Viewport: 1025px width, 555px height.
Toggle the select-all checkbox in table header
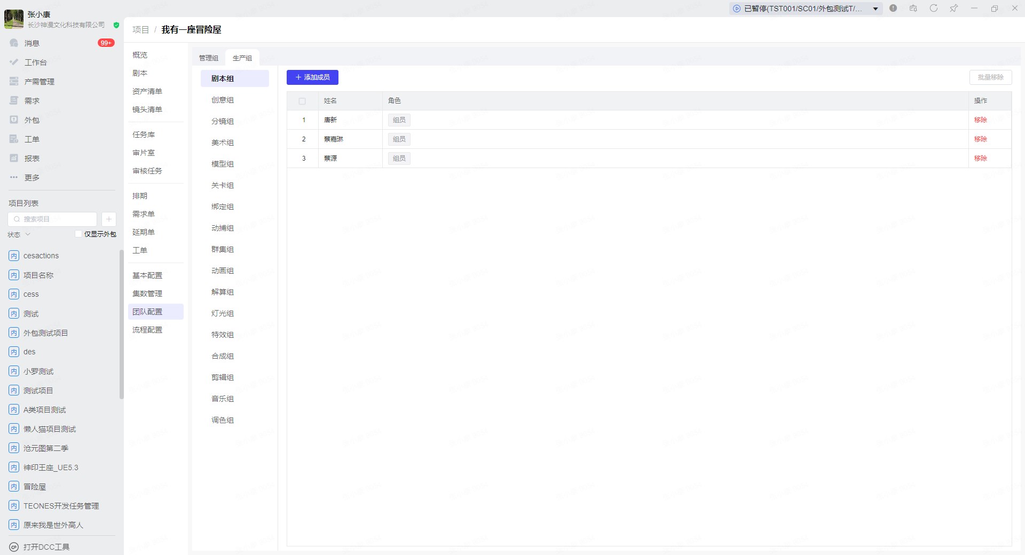[302, 101]
